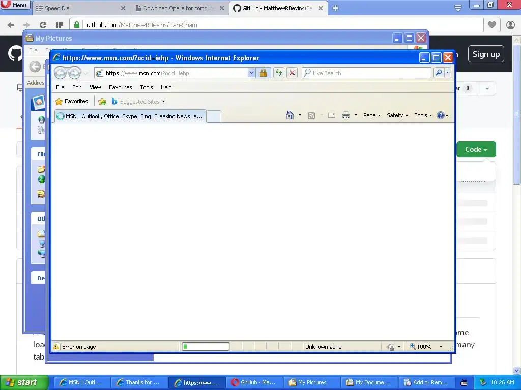Open the Safety menu dropdown
The width and height of the screenshot is (521, 390).
tap(397, 115)
